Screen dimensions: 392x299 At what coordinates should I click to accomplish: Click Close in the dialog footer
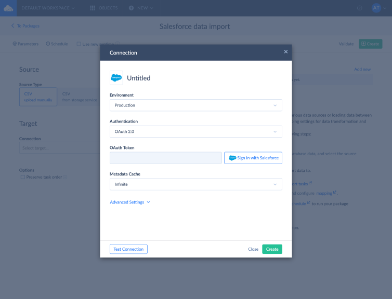pos(253,249)
